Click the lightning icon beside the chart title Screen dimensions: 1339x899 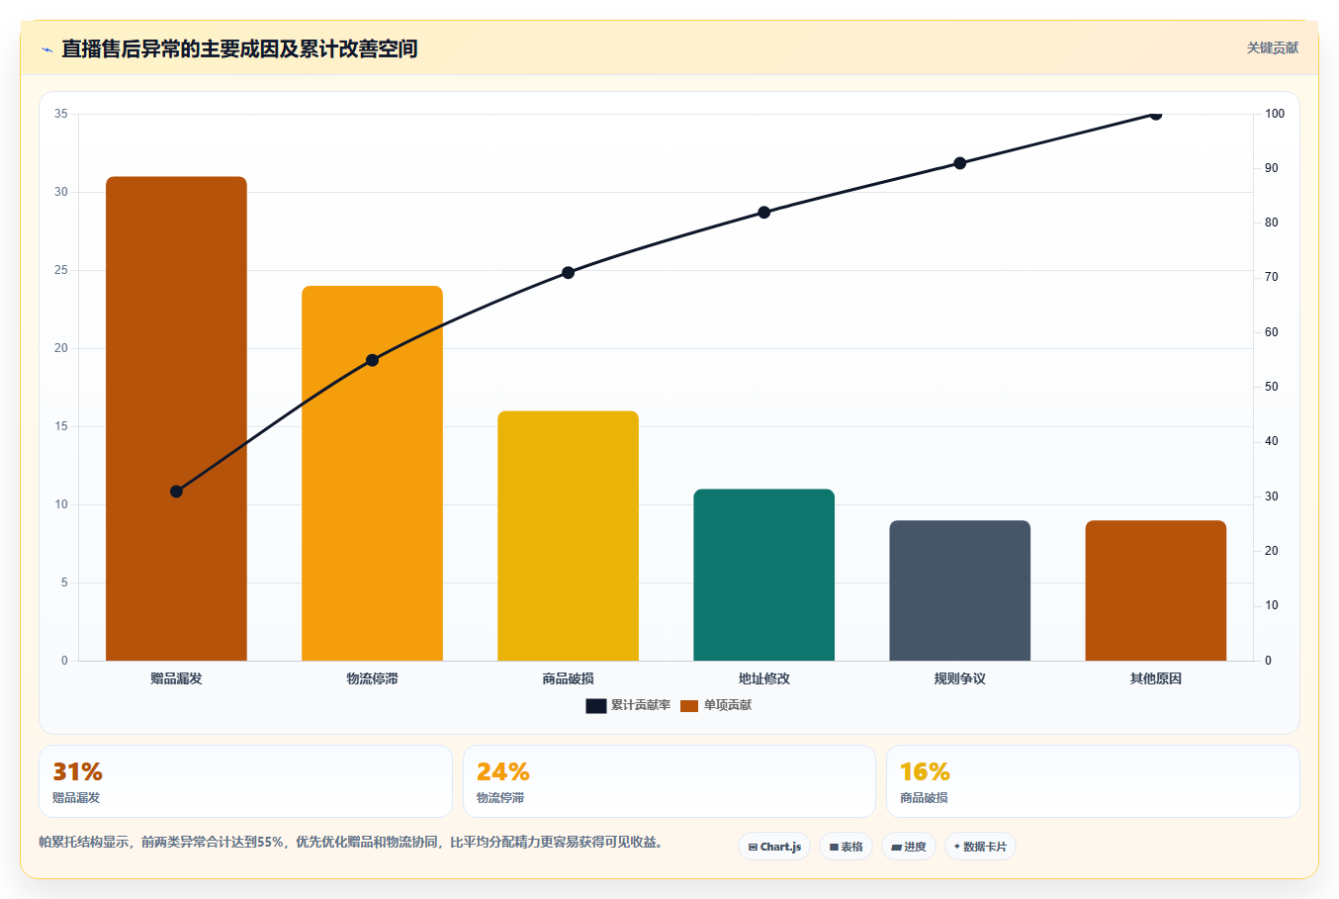[x=46, y=49]
